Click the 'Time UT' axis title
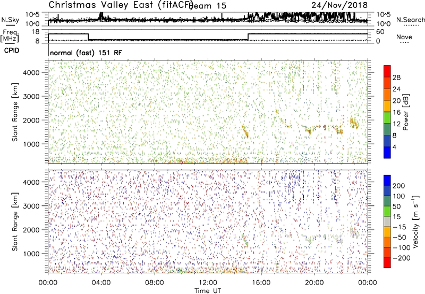425x294 pixels. 208,291
